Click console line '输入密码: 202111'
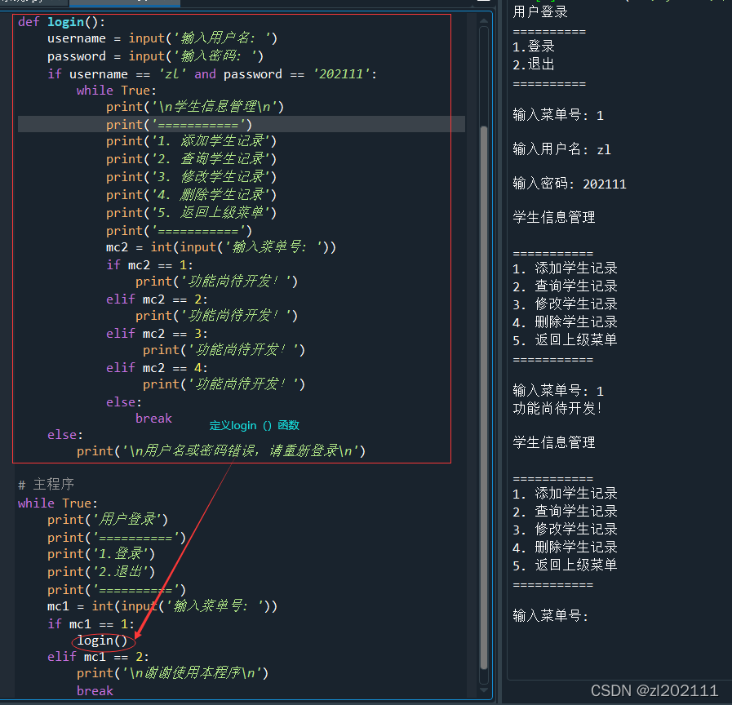 coord(570,184)
